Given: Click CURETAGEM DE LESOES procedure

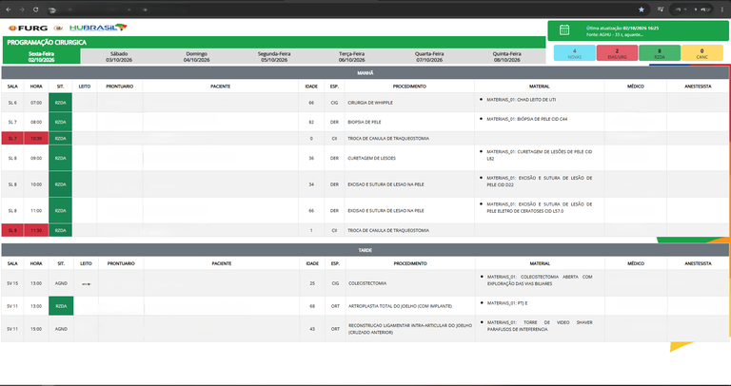Looking at the screenshot, I should click(x=371, y=159).
